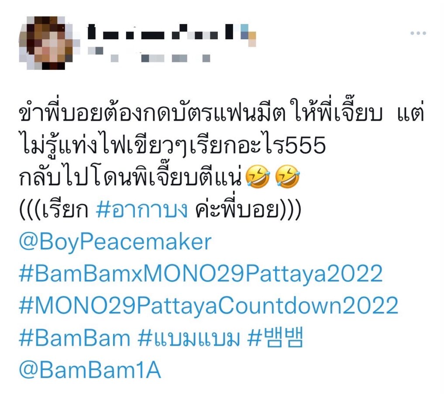The image size is (447, 394).
Task: Click the second laughing emoji
Action: 287,177
